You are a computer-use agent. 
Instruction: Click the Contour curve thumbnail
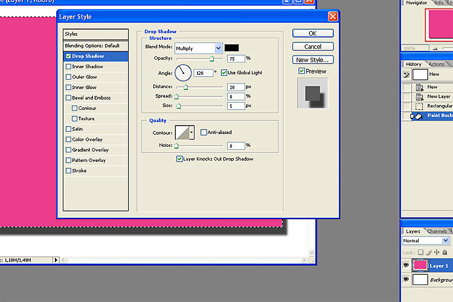point(182,132)
